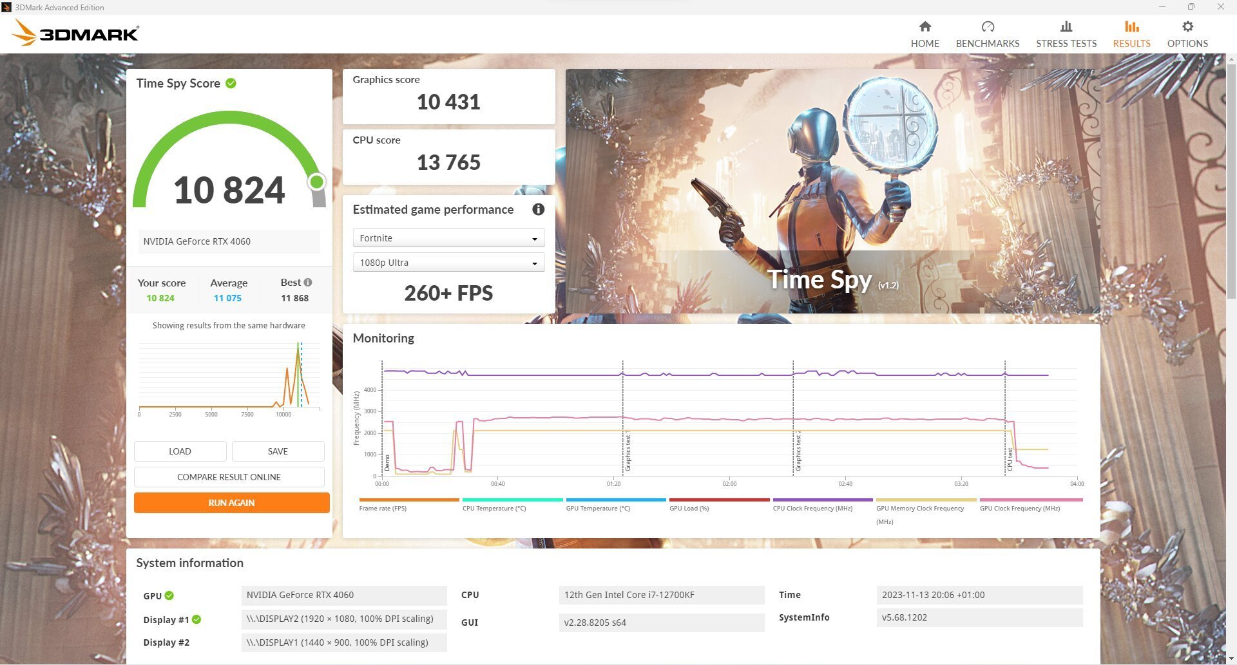Click Compare Result Online button
The height and width of the screenshot is (665, 1237).
229,477
